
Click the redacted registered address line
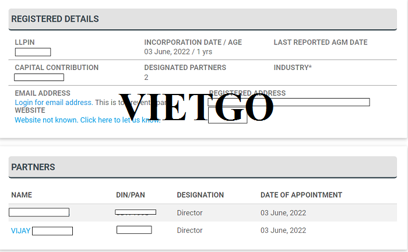tap(289, 102)
